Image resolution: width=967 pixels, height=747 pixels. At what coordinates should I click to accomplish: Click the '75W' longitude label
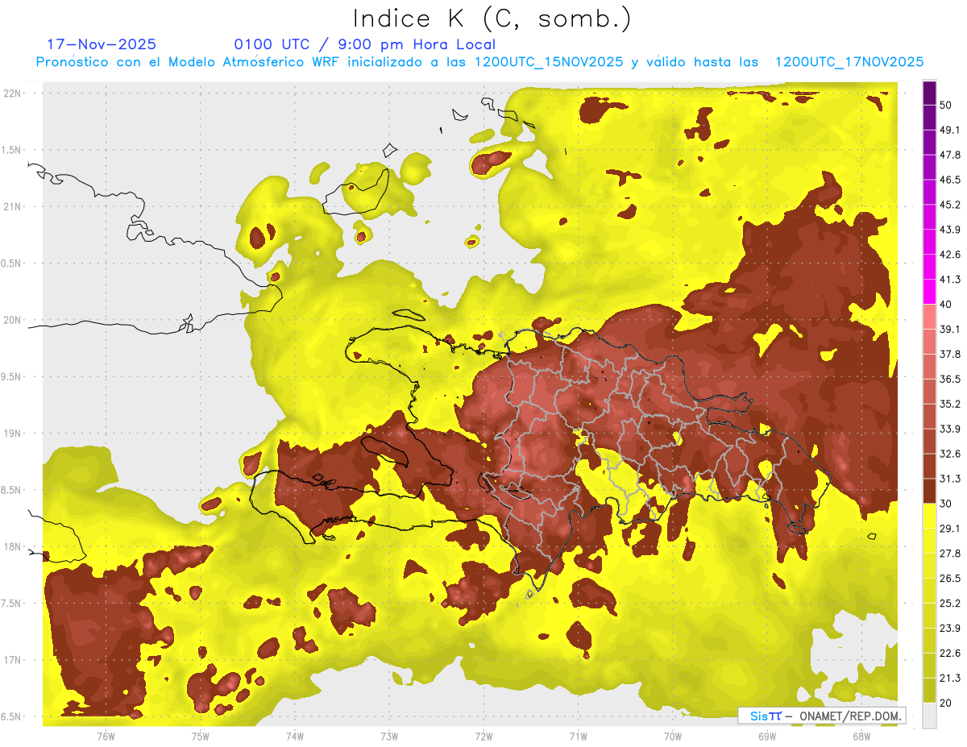click(201, 737)
